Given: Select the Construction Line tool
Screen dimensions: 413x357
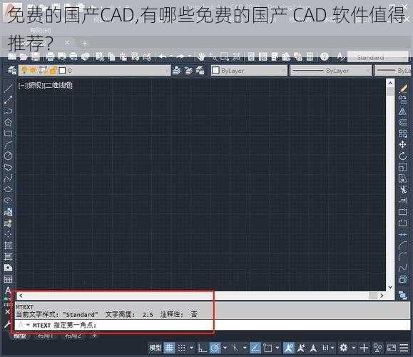Looking at the screenshot, I should (8, 100).
